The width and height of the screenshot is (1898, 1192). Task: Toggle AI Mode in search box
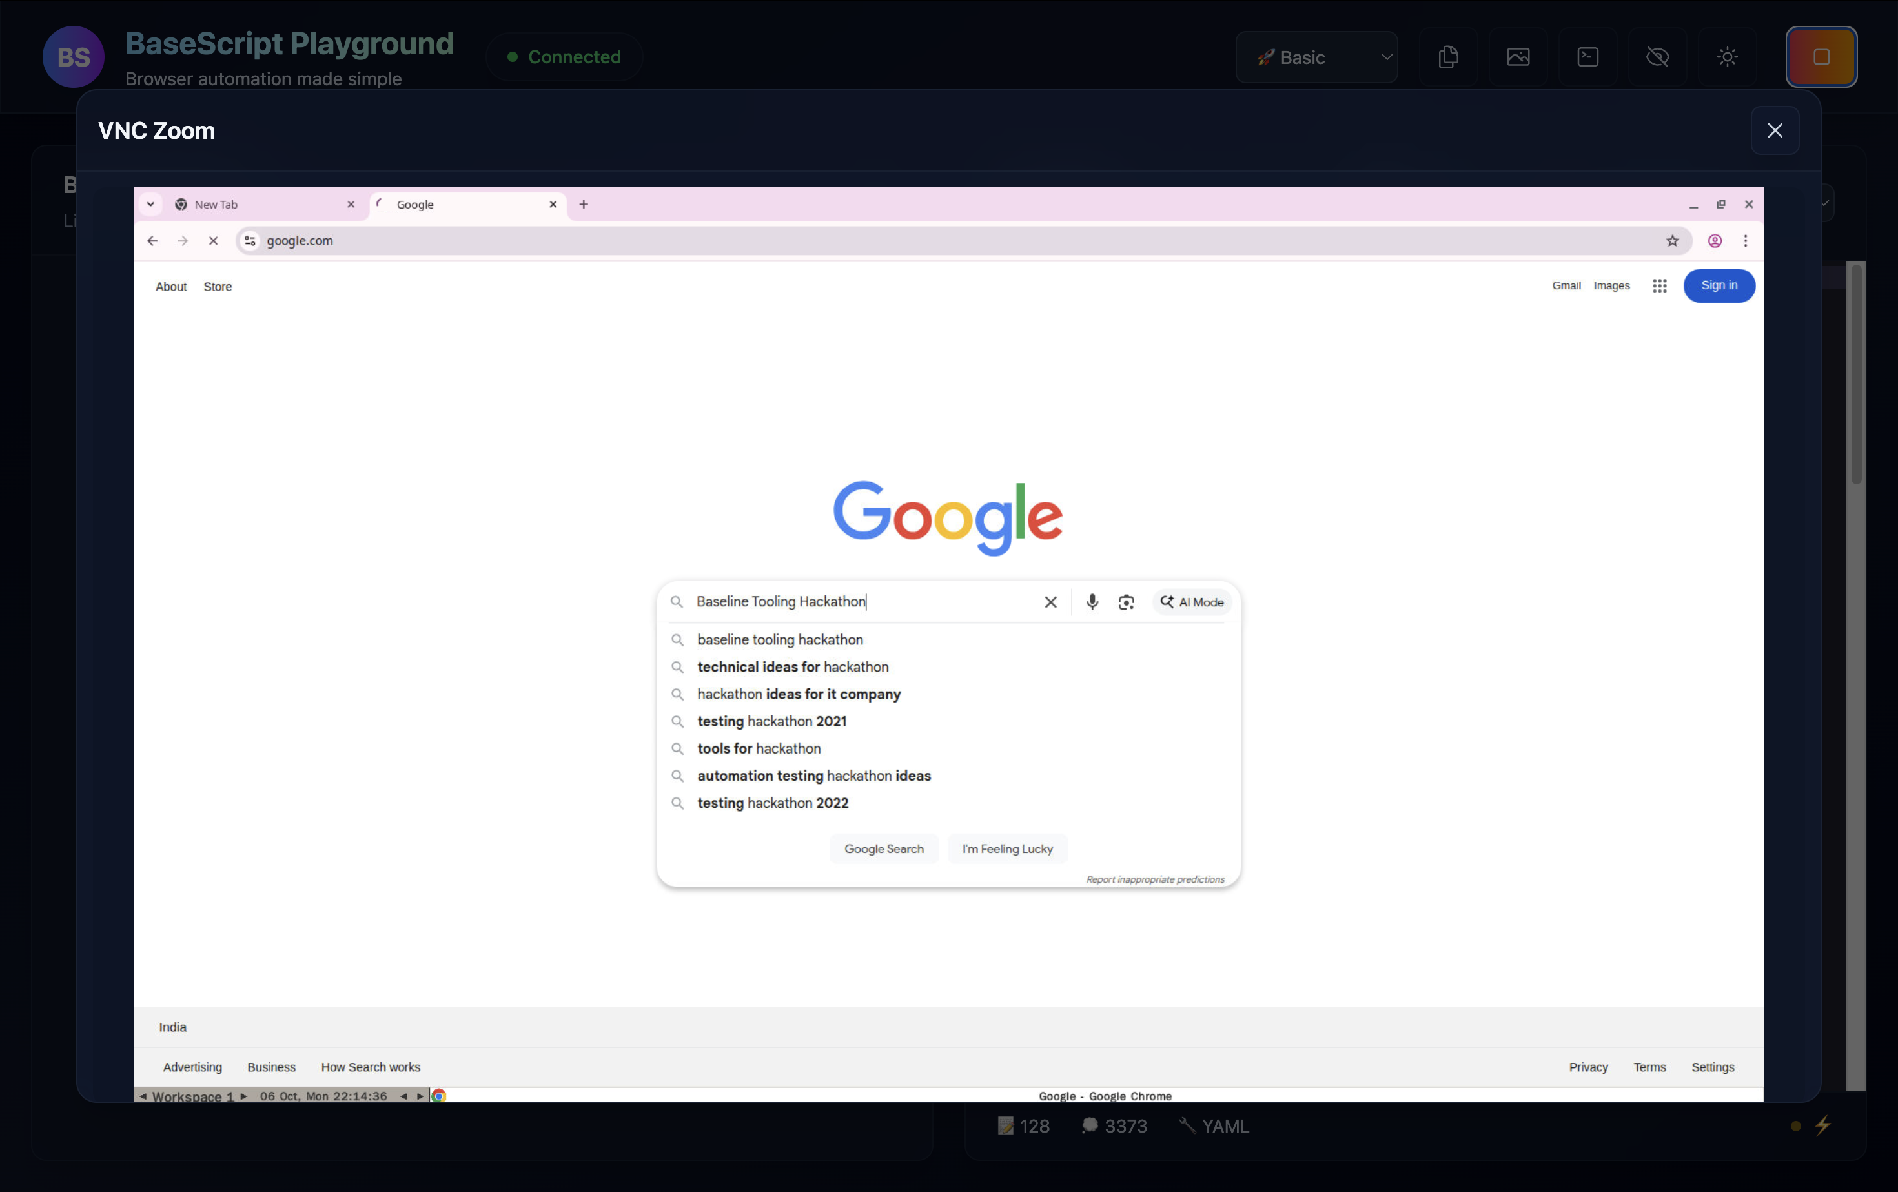pos(1192,602)
